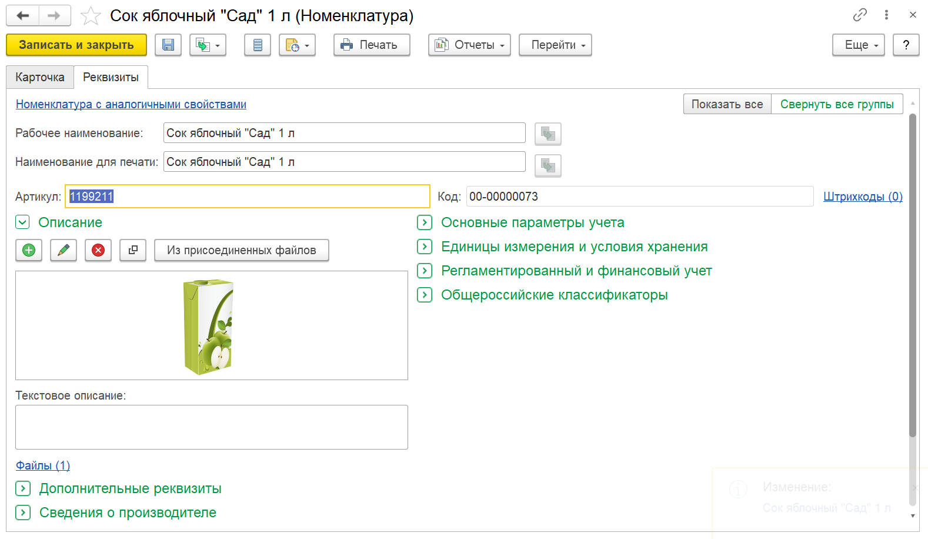
Task: Click the green plus add image icon
Action: tap(29, 250)
